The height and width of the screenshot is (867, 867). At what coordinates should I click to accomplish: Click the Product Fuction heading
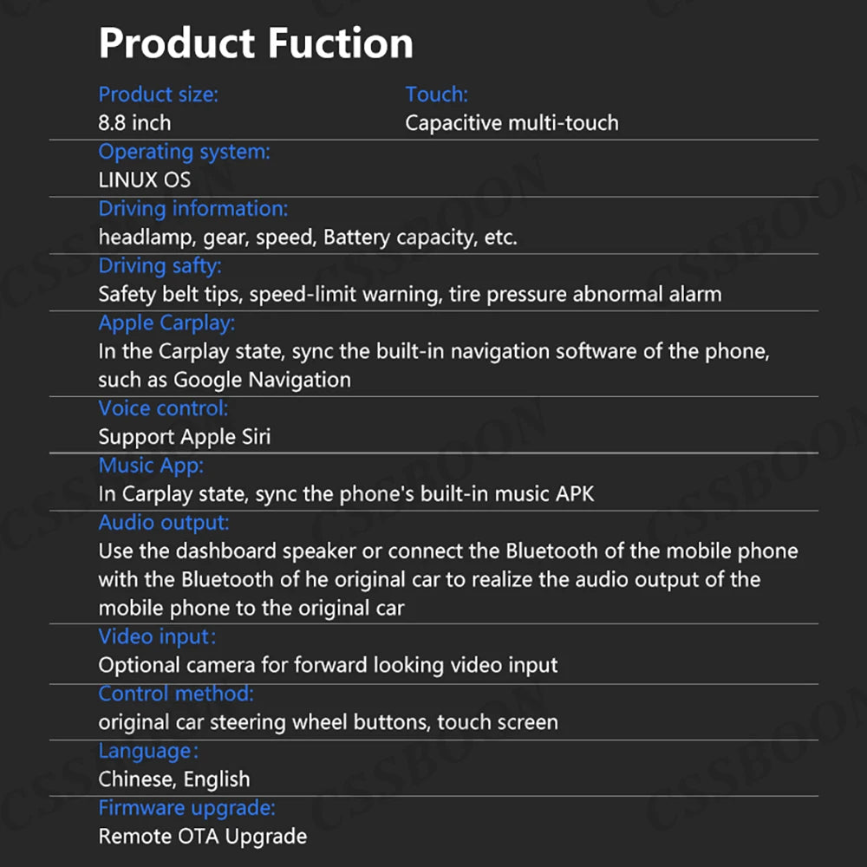tap(256, 43)
